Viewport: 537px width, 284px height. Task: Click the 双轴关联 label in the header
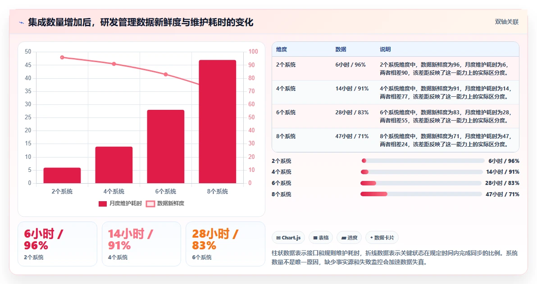click(506, 22)
